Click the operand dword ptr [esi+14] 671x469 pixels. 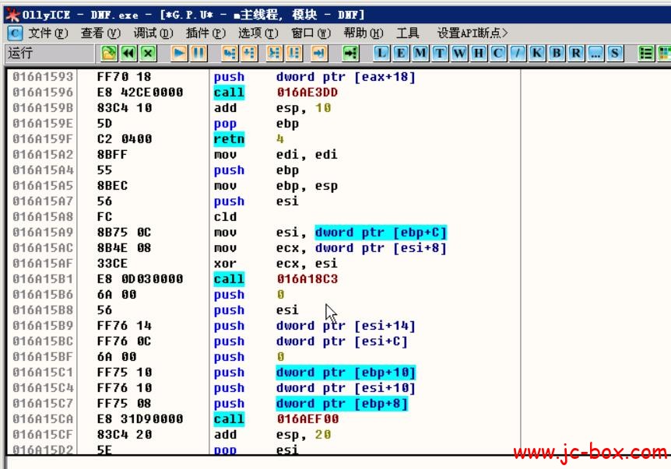click(346, 326)
